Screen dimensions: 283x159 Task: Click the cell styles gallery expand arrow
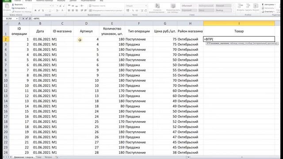coord(234,11)
